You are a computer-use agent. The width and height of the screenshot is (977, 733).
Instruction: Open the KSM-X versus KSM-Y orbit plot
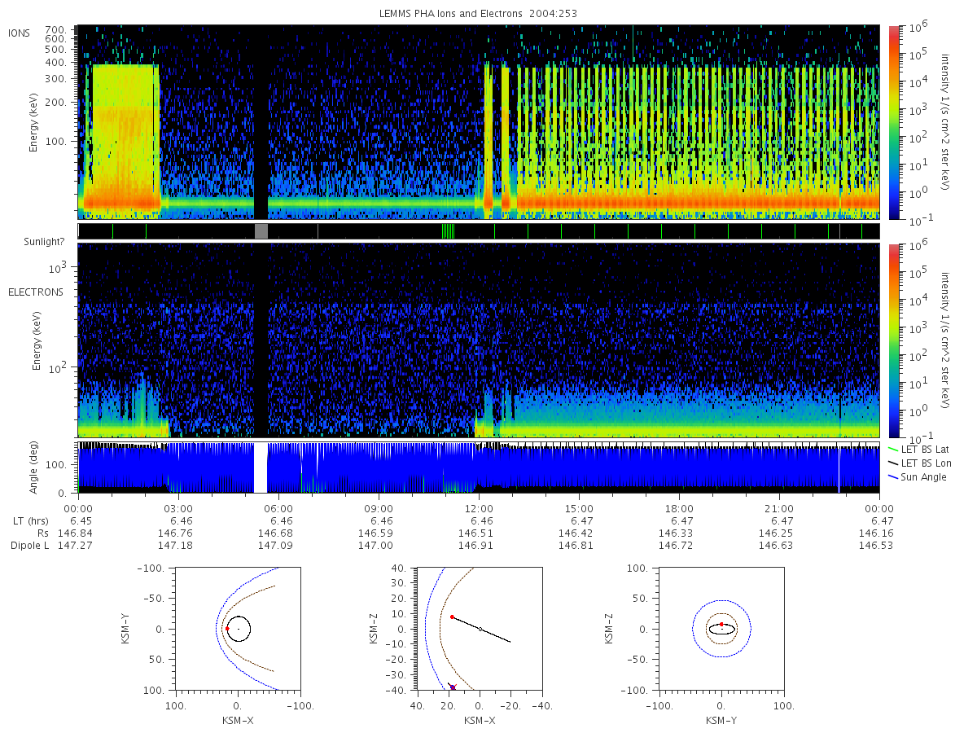(237, 629)
